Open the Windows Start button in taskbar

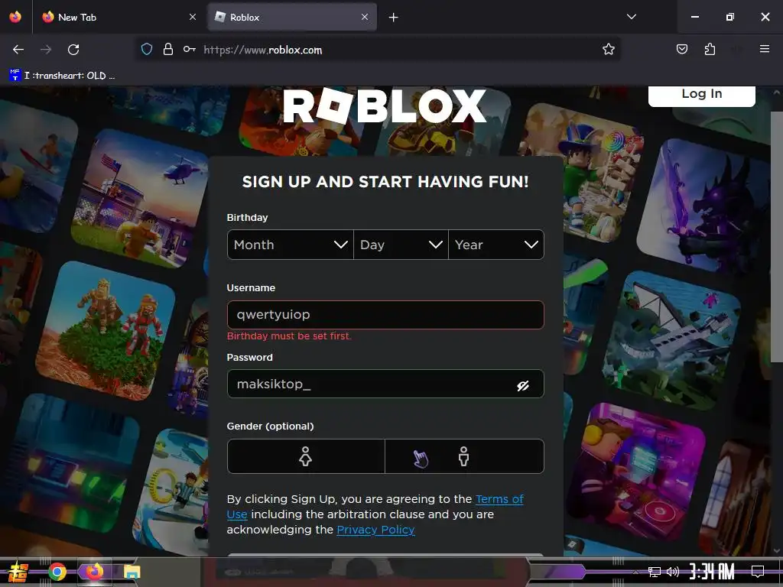(17, 572)
